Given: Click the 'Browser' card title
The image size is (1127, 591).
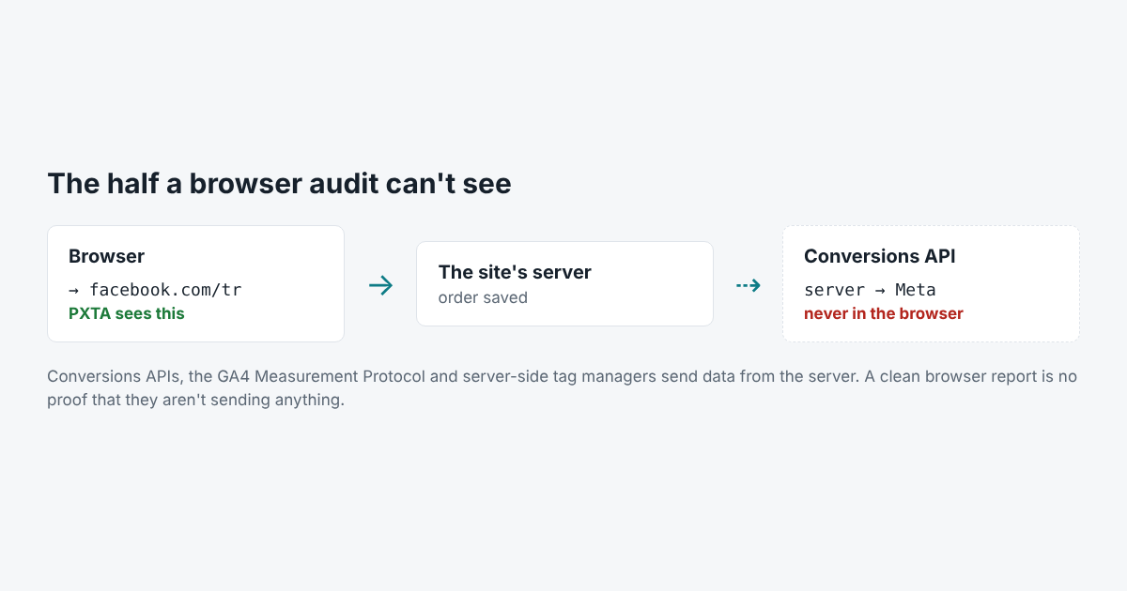Looking at the screenshot, I should coord(106,256).
